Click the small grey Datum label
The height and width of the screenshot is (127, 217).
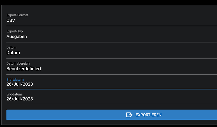click(x=11, y=47)
